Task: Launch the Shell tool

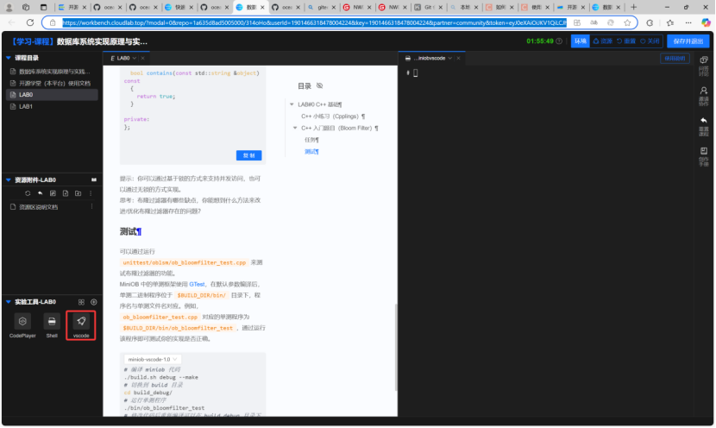Action: click(52, 325)
